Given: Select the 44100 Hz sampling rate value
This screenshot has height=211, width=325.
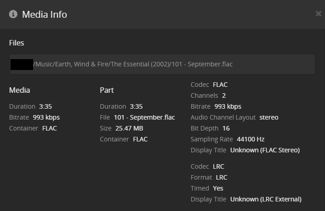Looking at the screenshot, I should [251, 139].
